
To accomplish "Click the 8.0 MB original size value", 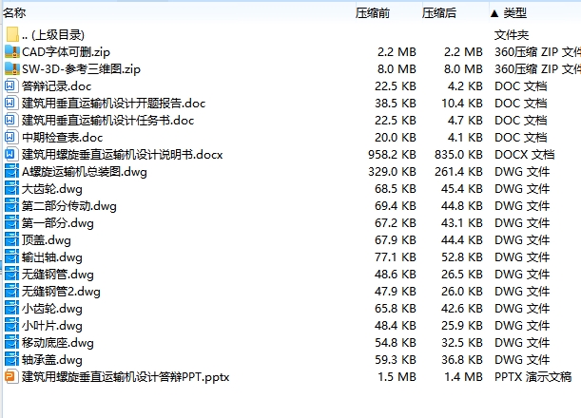I will [x=397, y=68].
